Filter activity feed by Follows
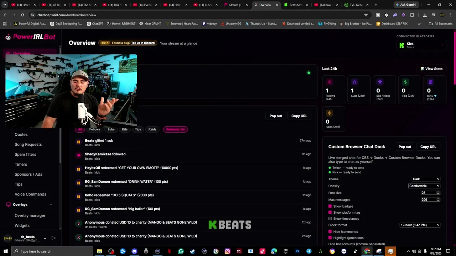This screenshot has width=456, height=256. click(x=95, y=129)
